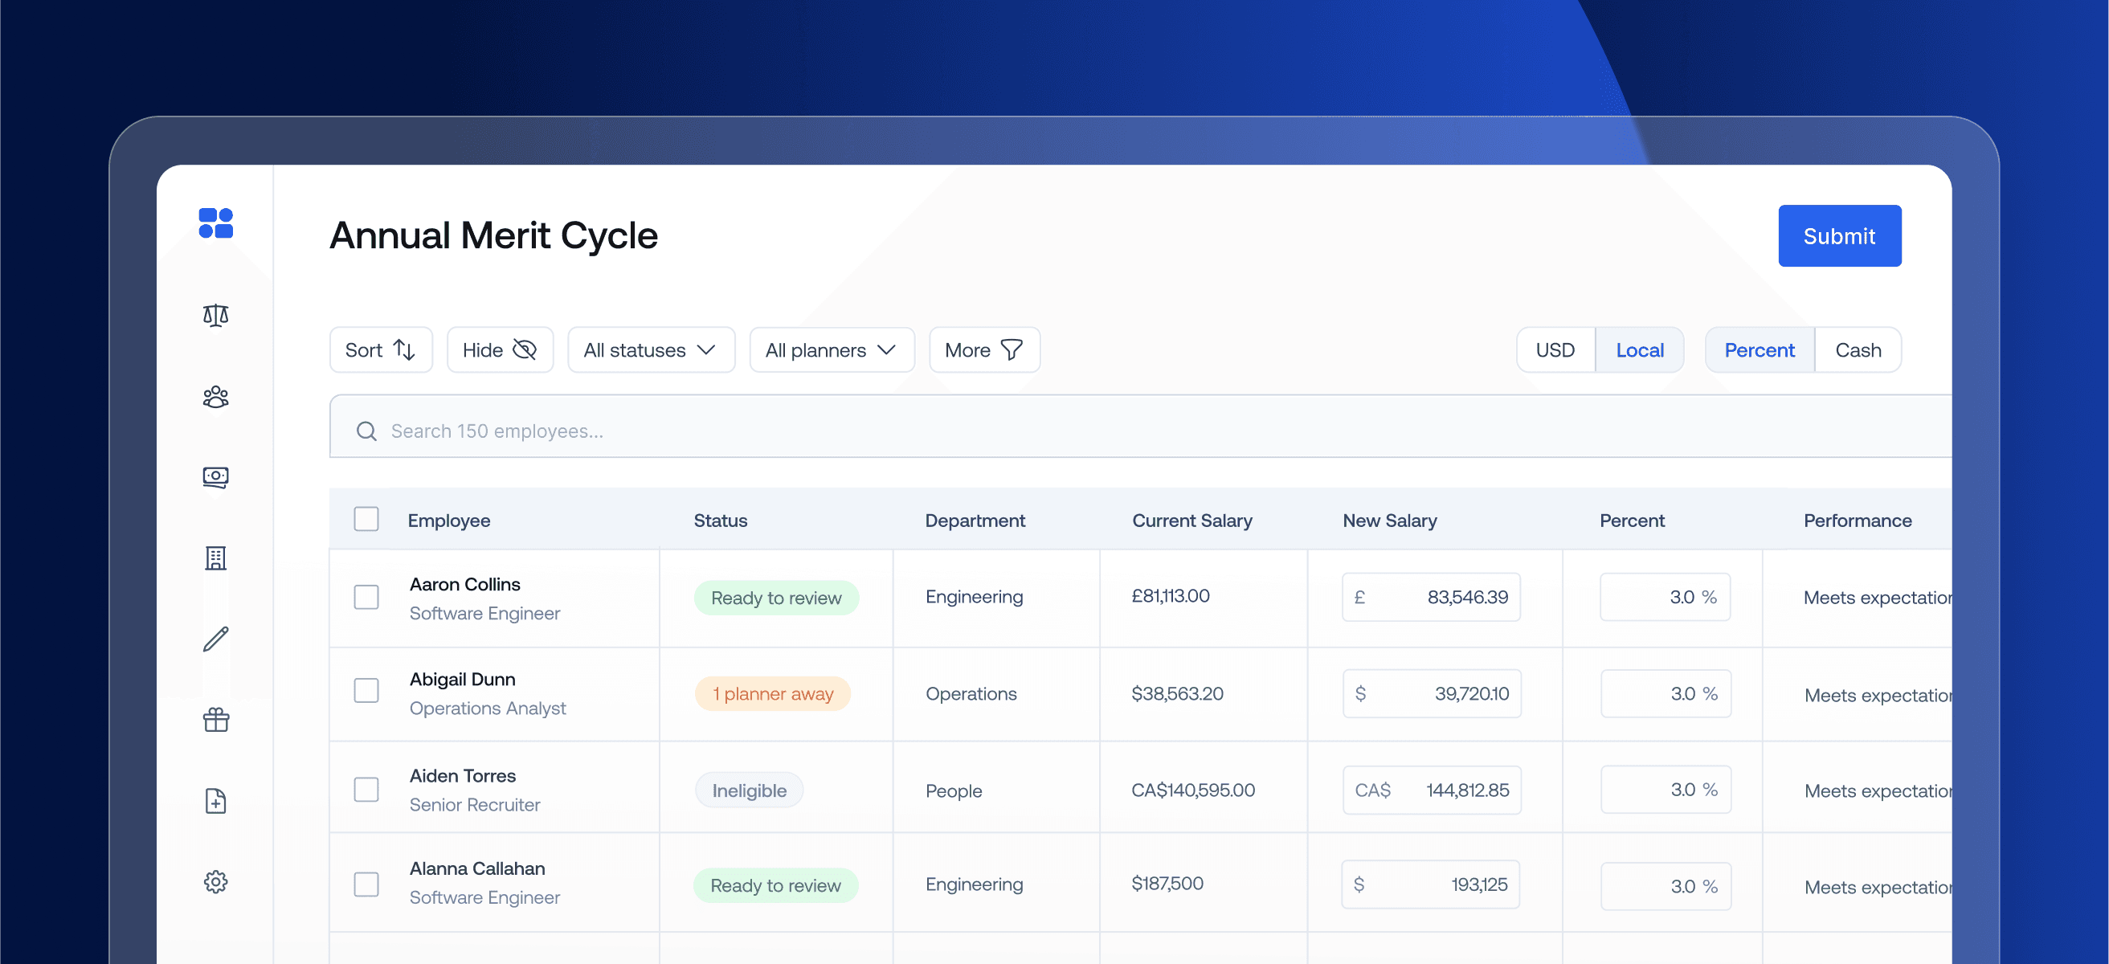
Task: Click the Sort button
Action: tap(381, 350)
